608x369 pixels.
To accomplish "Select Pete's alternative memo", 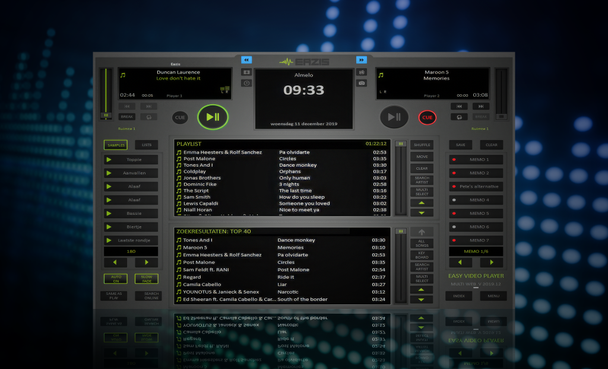I will tap(476, 186).
